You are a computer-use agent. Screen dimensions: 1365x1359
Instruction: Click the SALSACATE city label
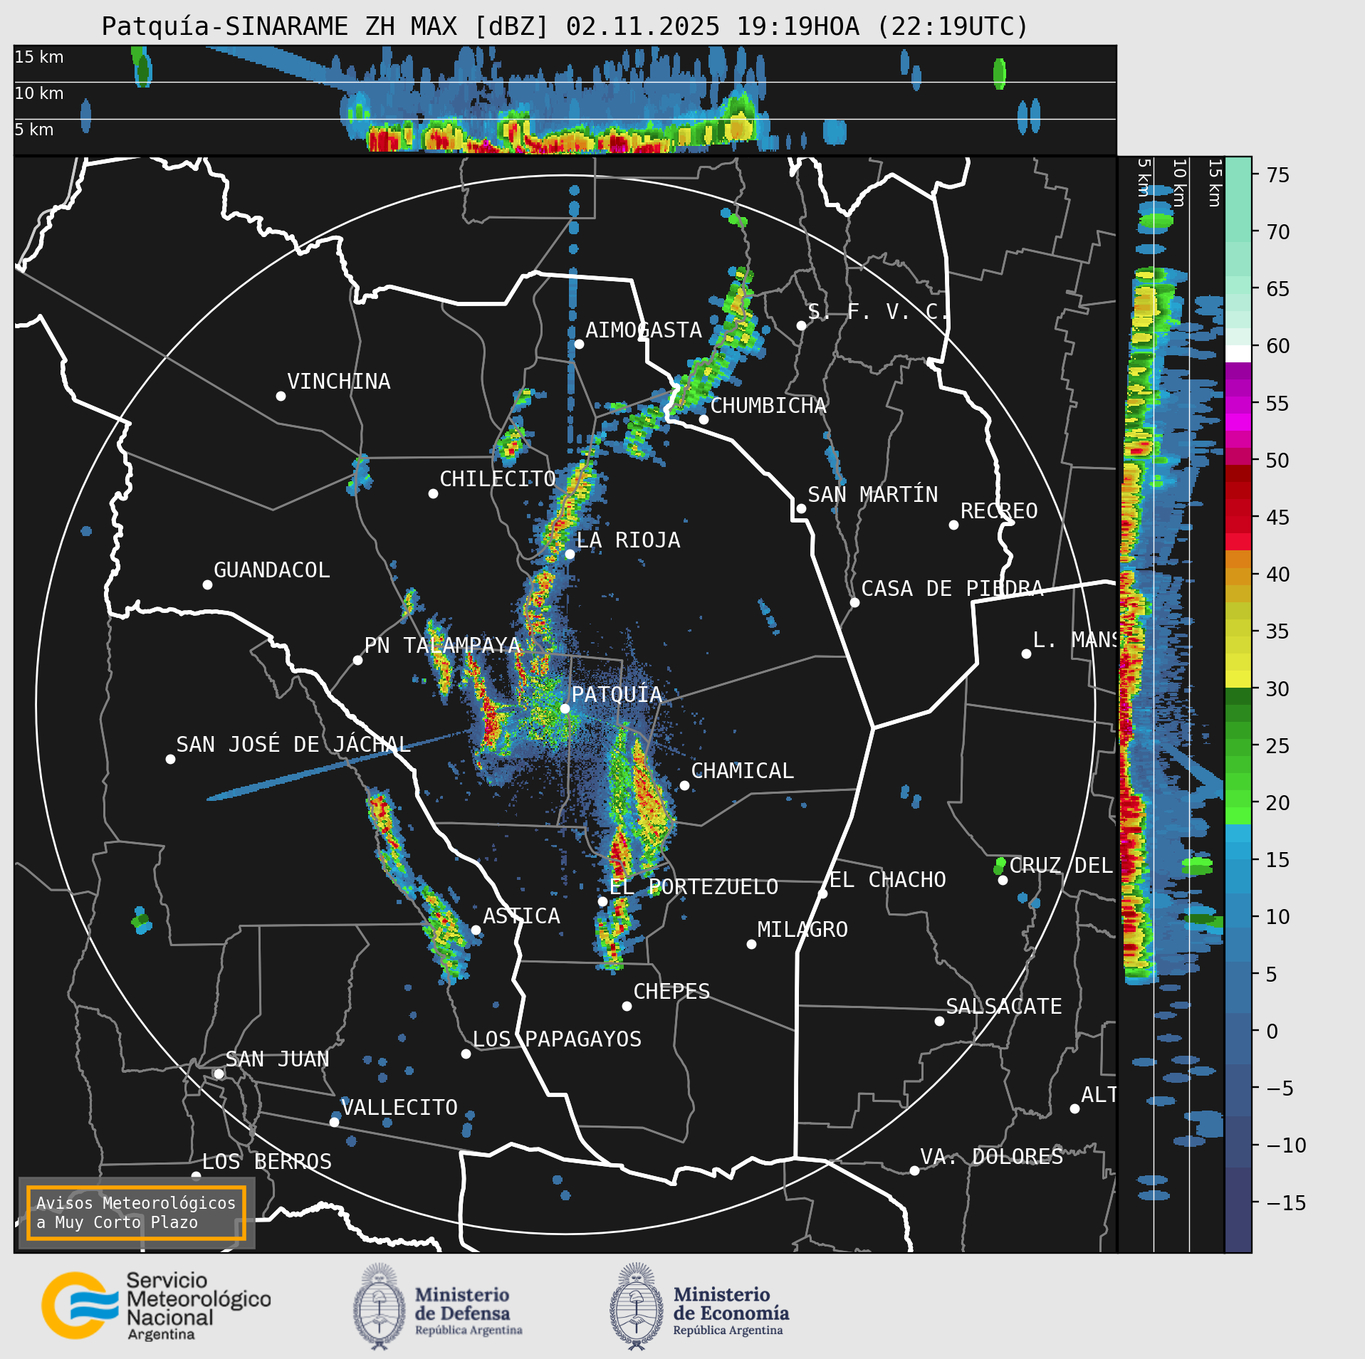tap(1004, 1007)
